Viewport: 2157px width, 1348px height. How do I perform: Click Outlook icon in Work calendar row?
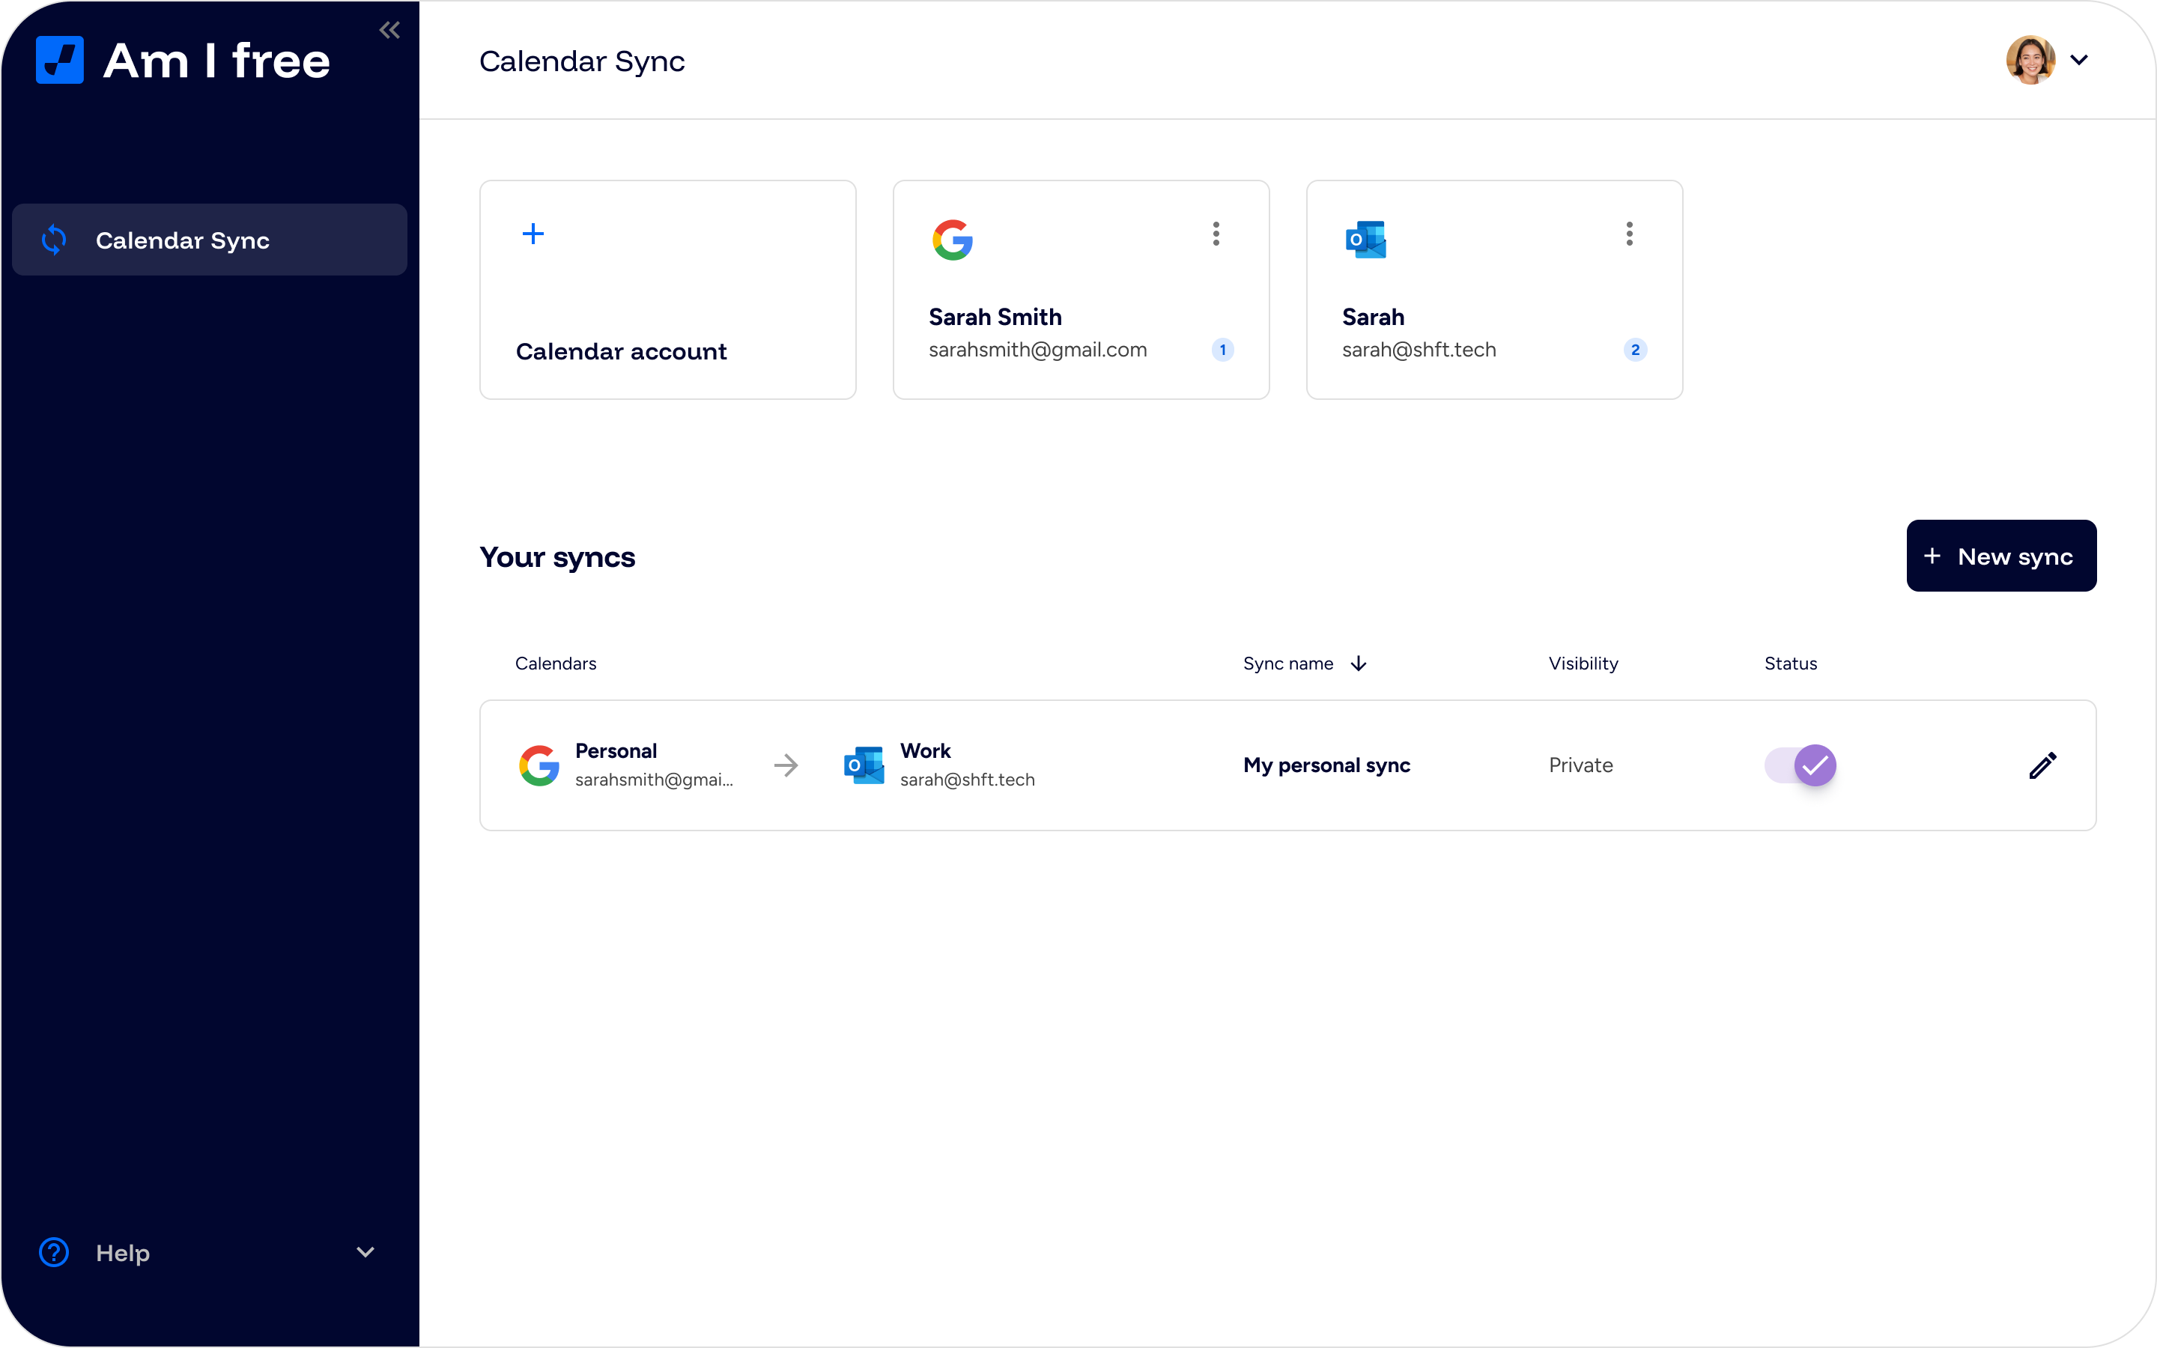(x=864, y=765)
